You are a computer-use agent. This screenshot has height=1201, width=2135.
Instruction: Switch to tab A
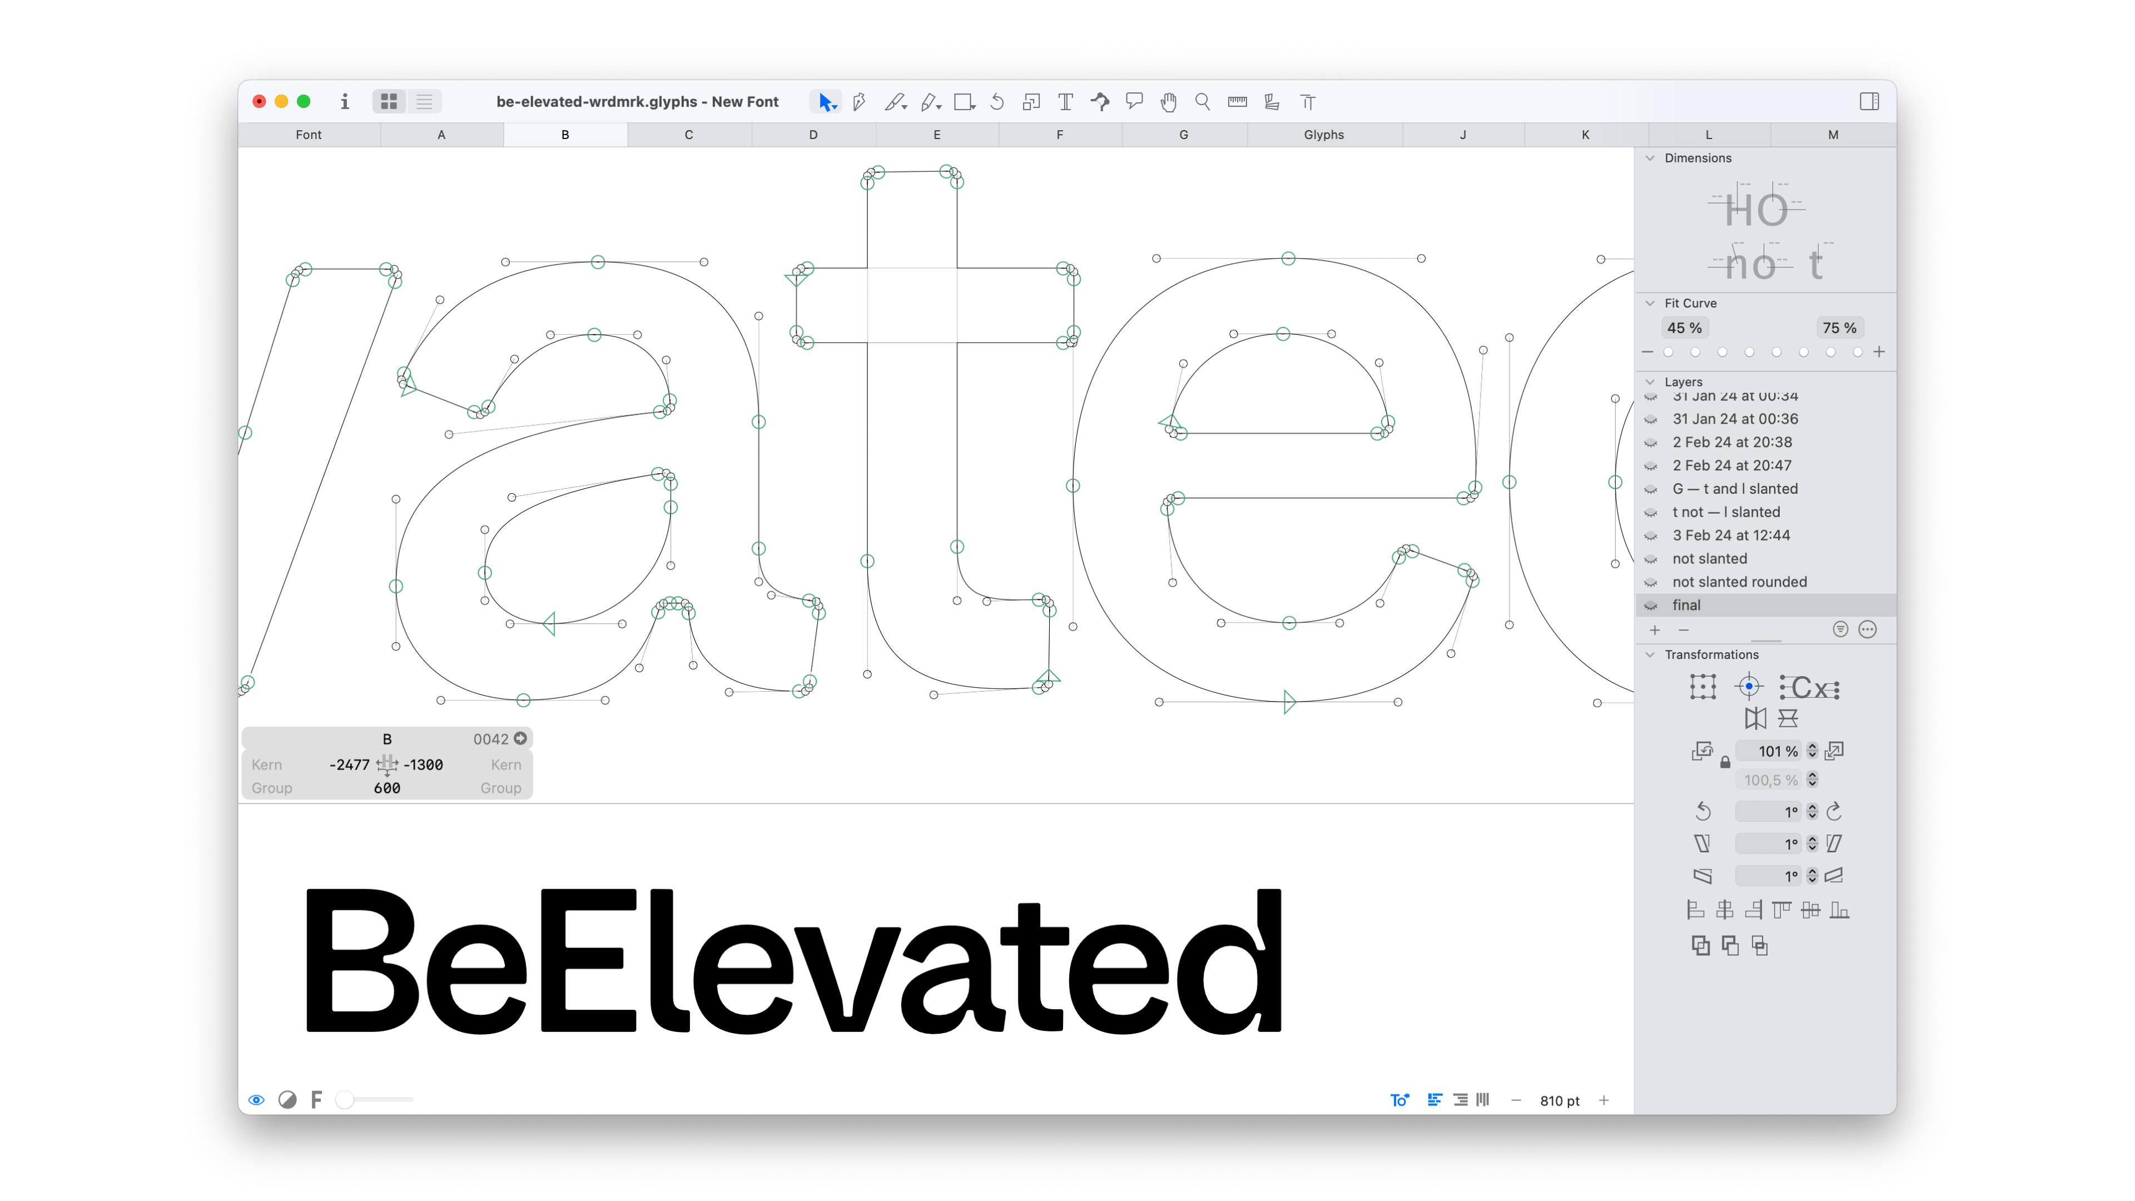(441, 134)
